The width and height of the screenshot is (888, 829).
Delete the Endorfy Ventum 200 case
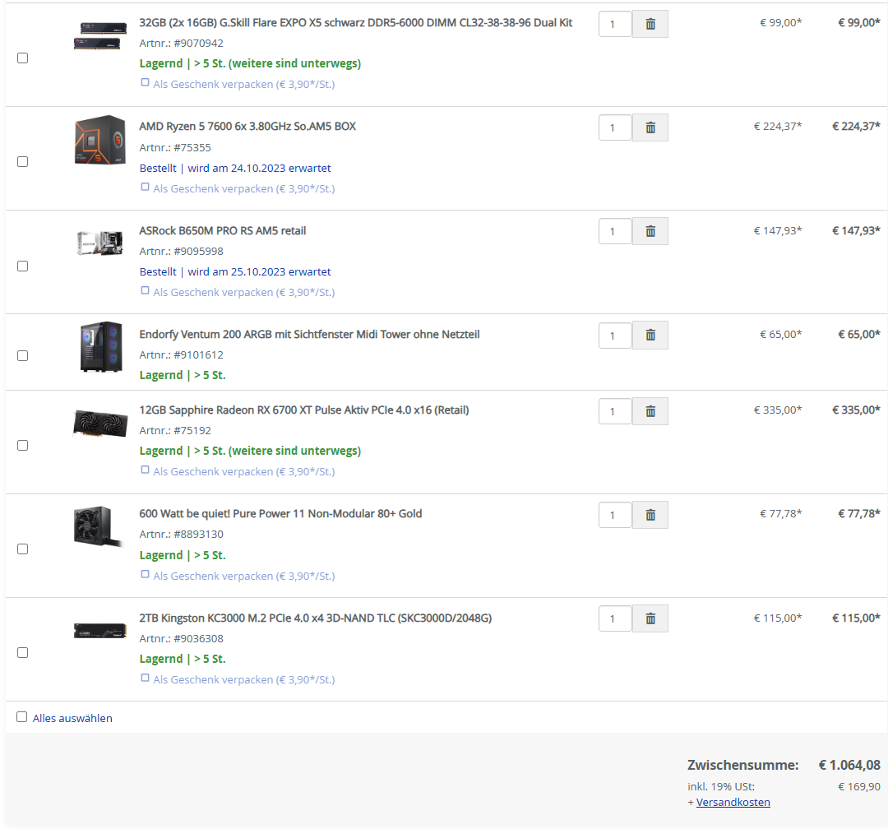click(650, 335)
